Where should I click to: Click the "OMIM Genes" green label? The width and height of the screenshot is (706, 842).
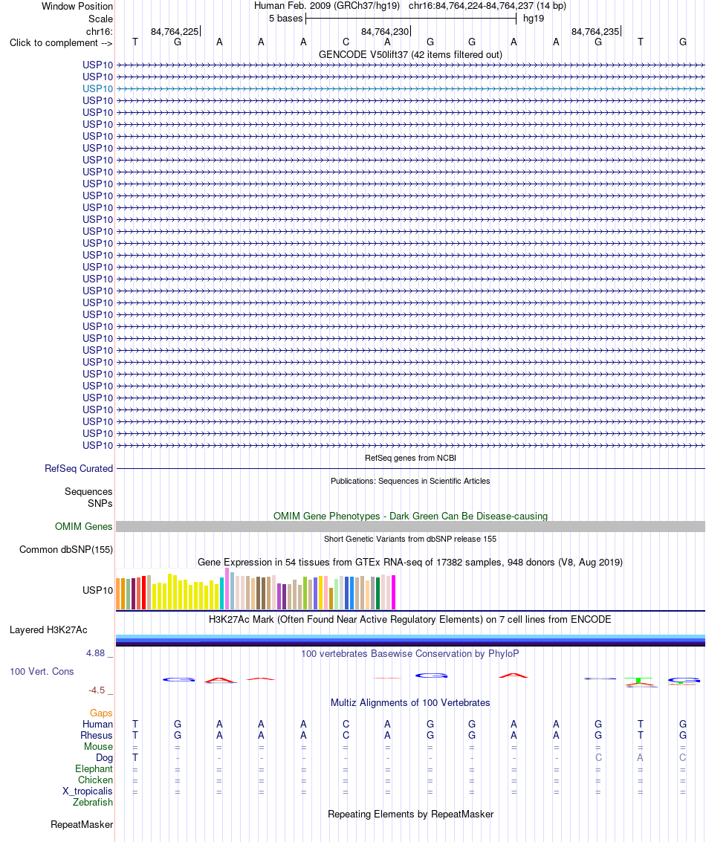click(x=83, y=527)
